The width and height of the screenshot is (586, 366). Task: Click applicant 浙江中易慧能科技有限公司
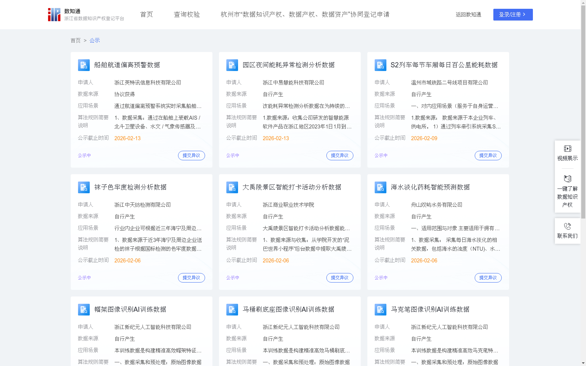pos(293,83)
